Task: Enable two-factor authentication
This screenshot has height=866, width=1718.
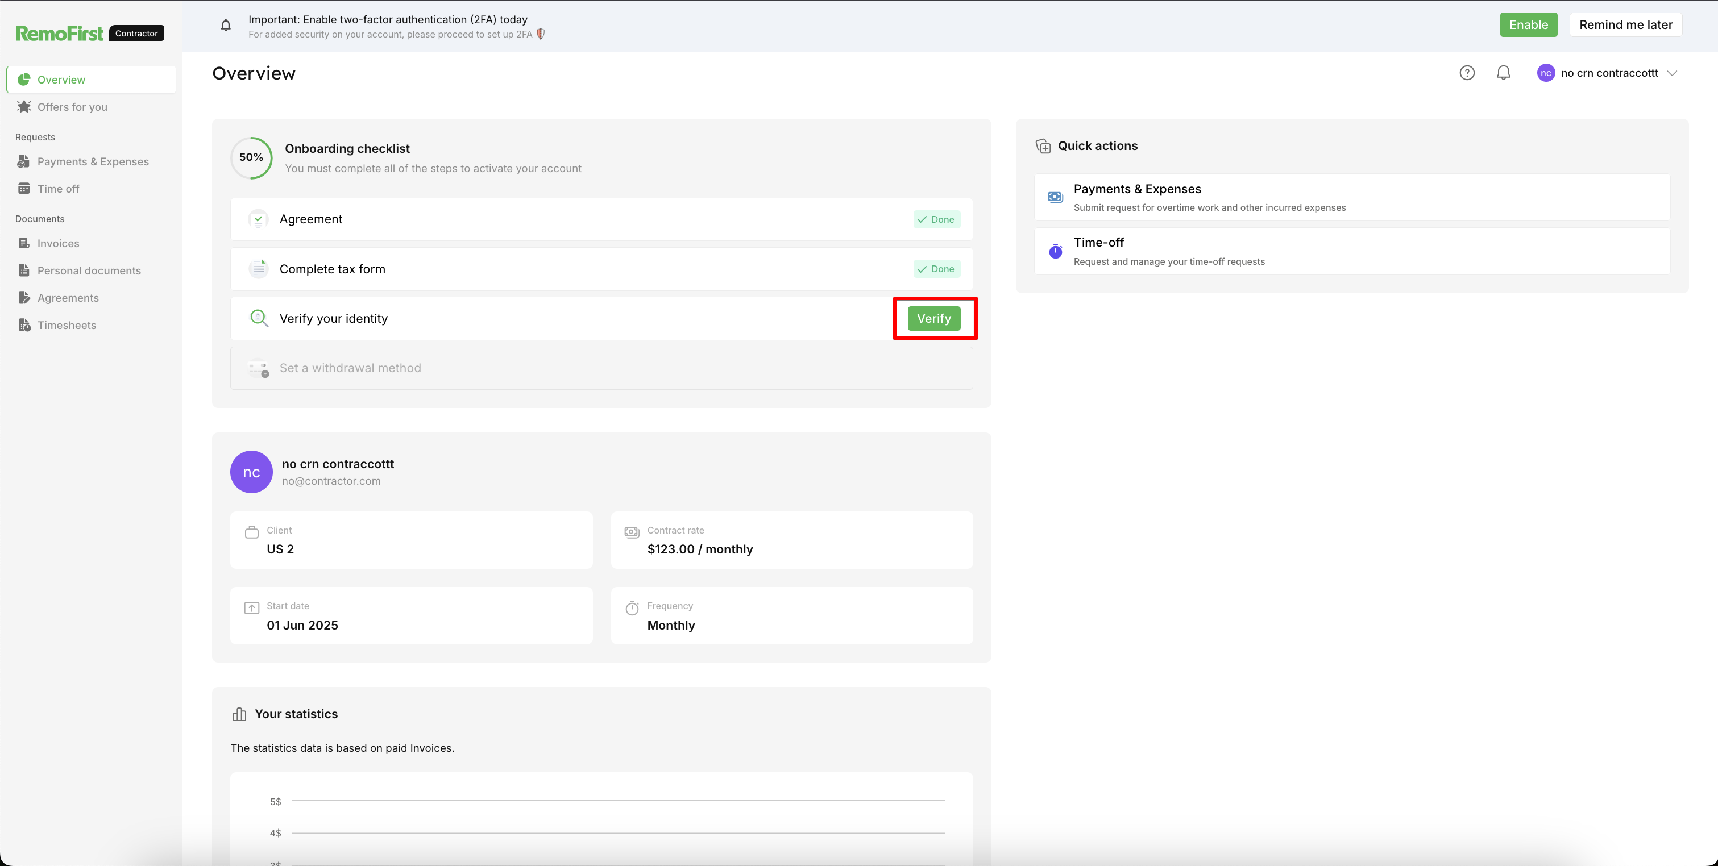Action: click(x=1529, y=24)
